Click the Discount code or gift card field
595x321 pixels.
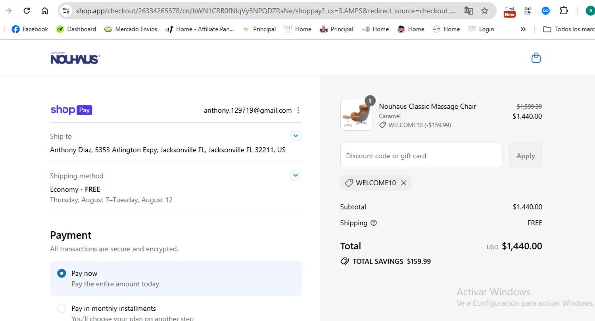pyautogui.click(x=421, y=156)
